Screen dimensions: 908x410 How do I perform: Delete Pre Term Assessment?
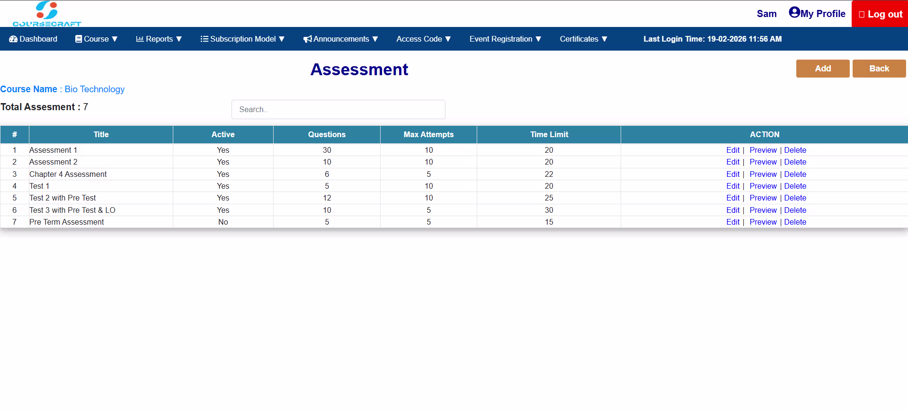coord(795,222)
